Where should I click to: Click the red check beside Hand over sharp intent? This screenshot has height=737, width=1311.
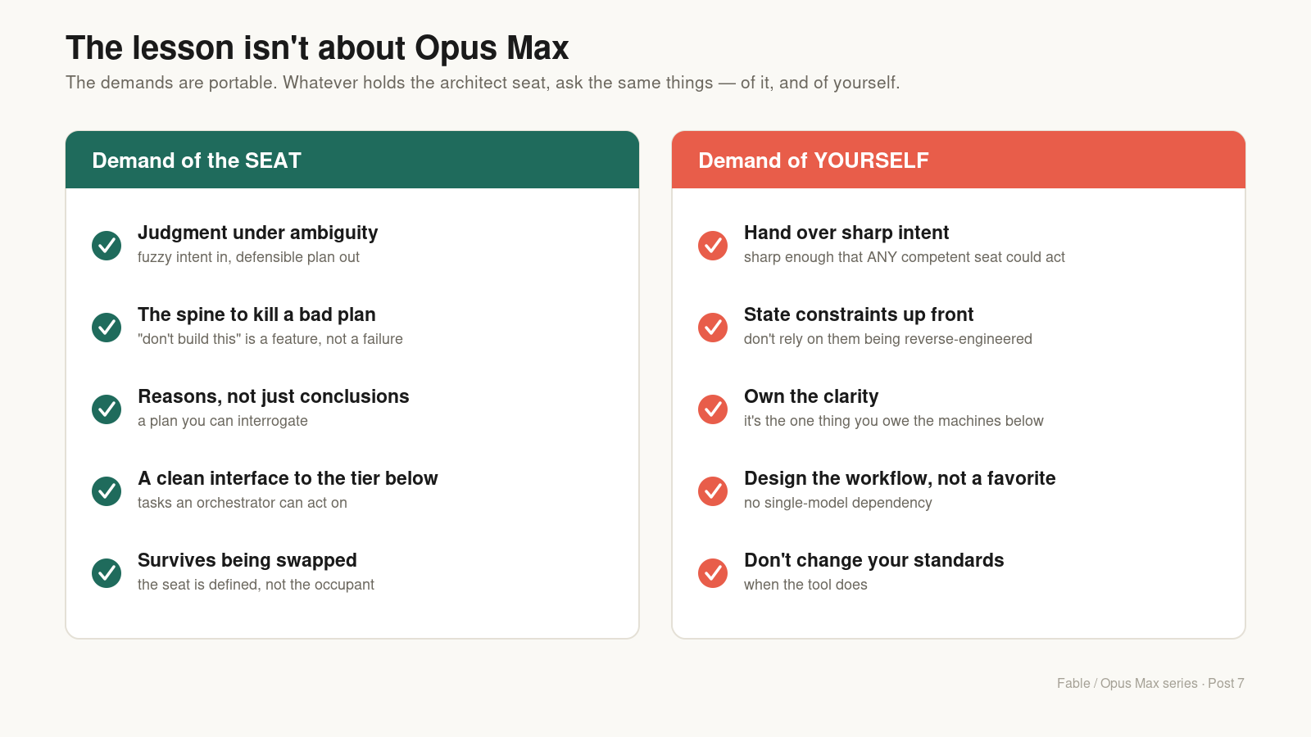(713, 246)
